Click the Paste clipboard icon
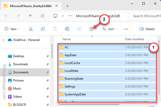 click(x=55, y=29)
